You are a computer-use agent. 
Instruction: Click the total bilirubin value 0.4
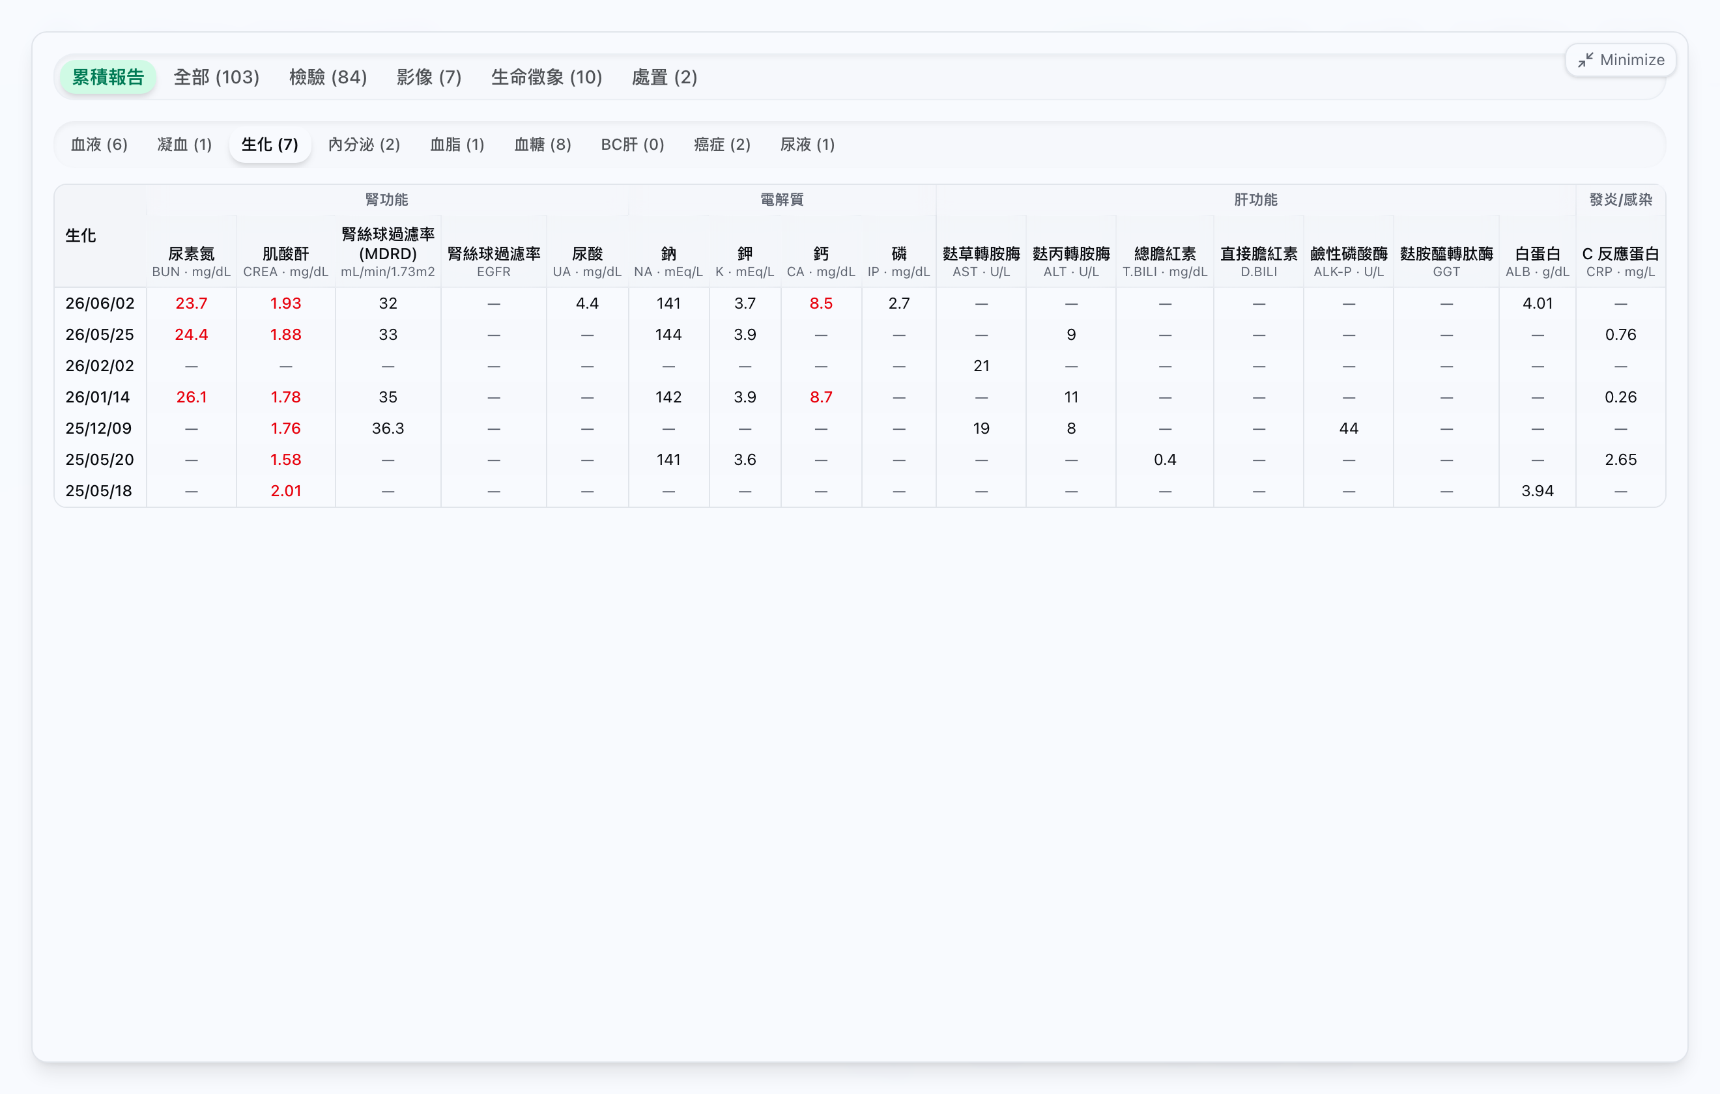[1165, 460]
